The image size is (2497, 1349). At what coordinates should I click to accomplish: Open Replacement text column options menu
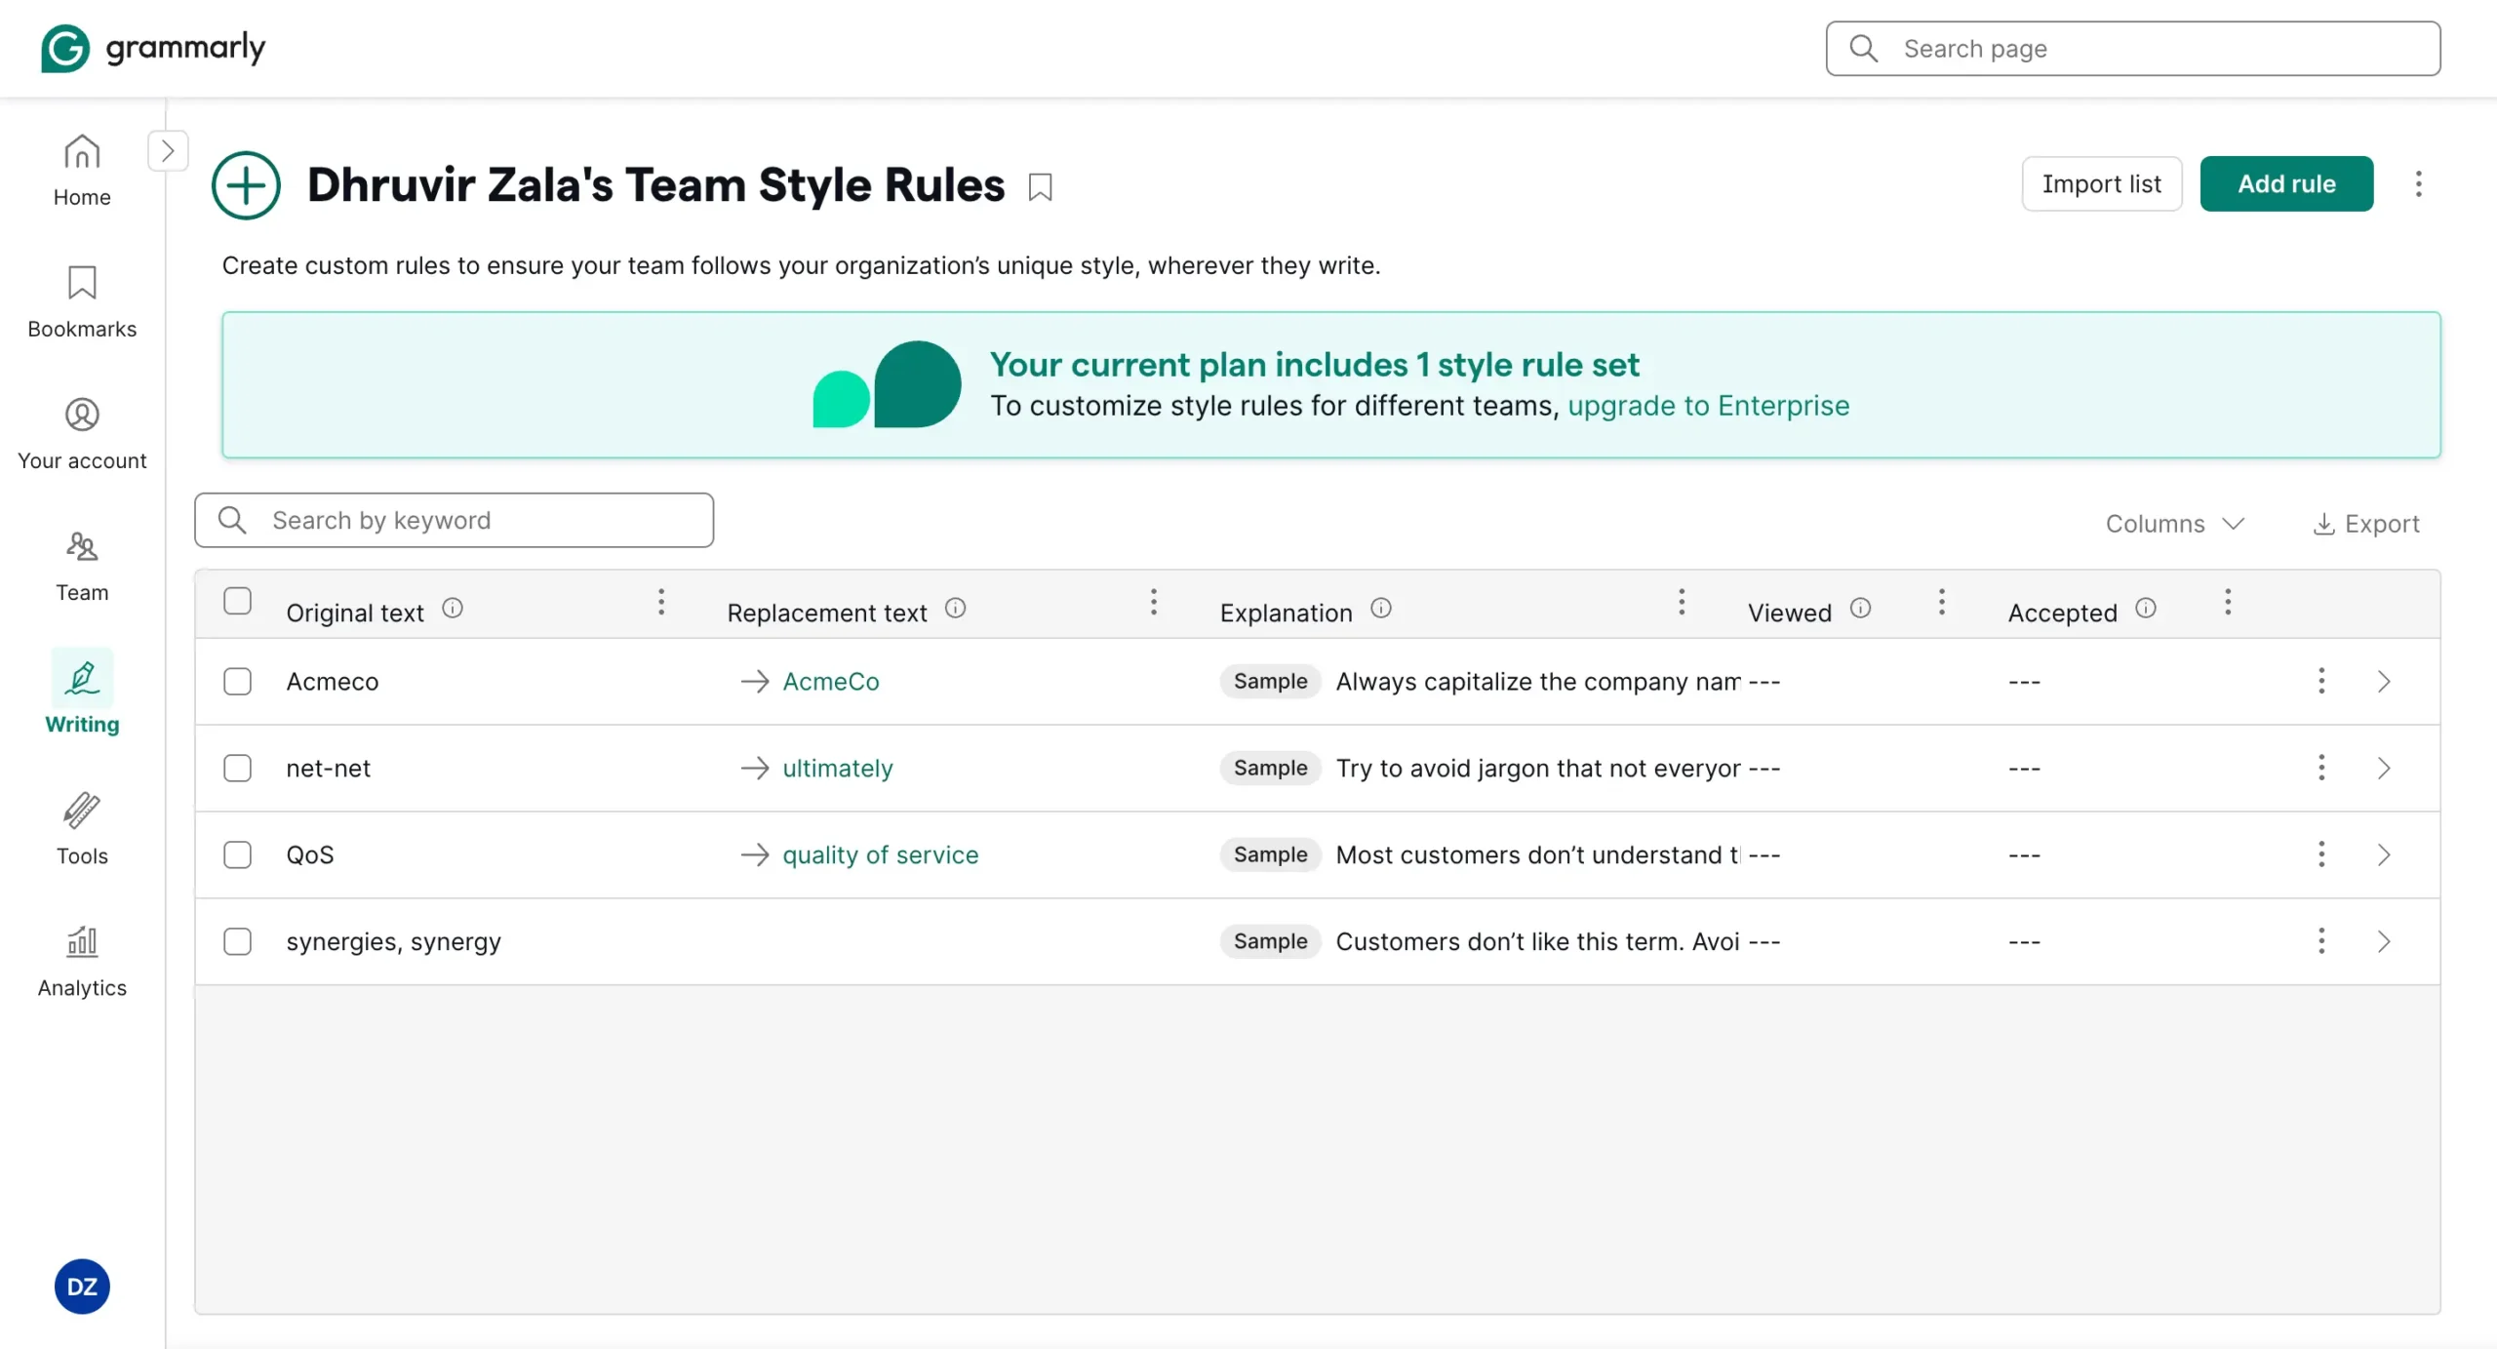[x=1154, y=602]
